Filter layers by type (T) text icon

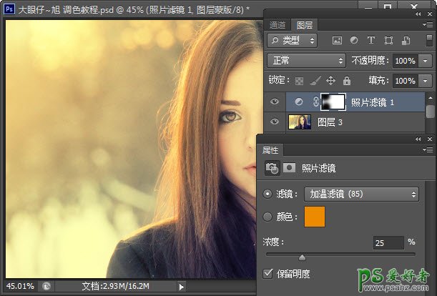371,40
